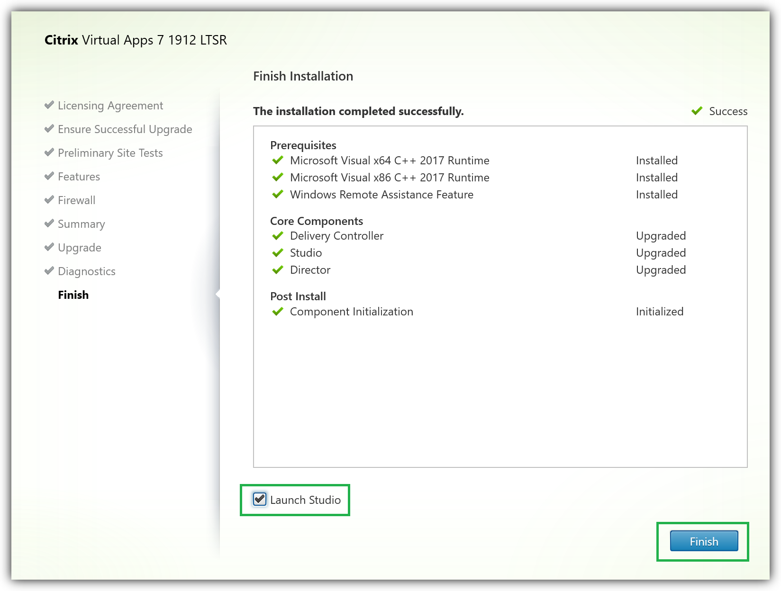Image resolution: width=781 pixels, height=591 pixels.
Task: Select the Firewall step in sidebar
Action: (x=76, y=200)
